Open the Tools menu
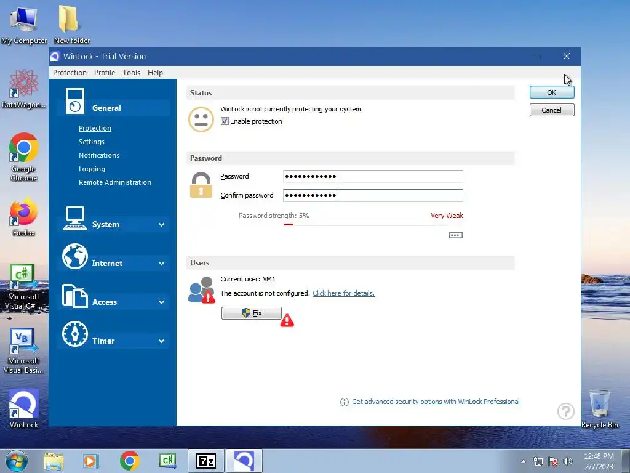This screenshot has width=630, height=473. point(132,73)
